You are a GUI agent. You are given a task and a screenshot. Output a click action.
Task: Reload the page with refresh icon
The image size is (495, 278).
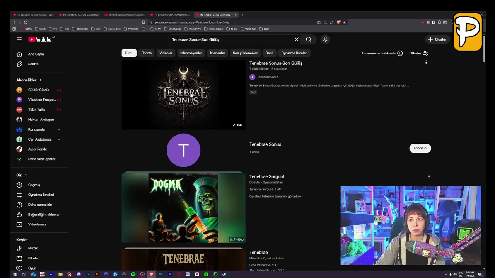(x=26, y=22)
